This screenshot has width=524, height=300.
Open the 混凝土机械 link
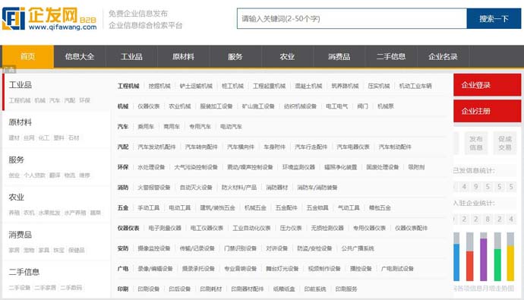[x=308, y=86]
